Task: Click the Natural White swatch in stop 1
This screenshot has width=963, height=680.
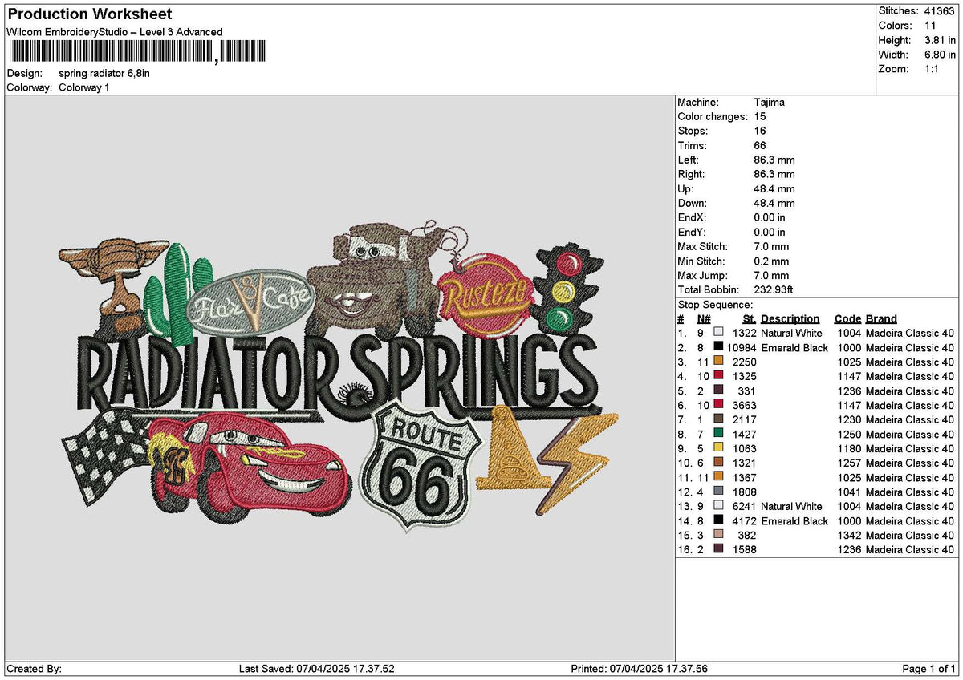Action: [x=718, y=333]
